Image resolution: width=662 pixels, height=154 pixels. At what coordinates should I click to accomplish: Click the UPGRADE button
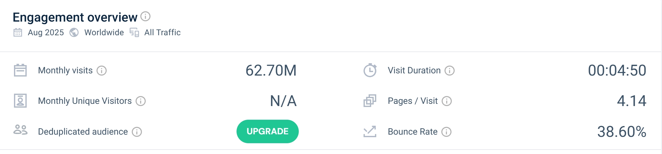tap(268, 131)
